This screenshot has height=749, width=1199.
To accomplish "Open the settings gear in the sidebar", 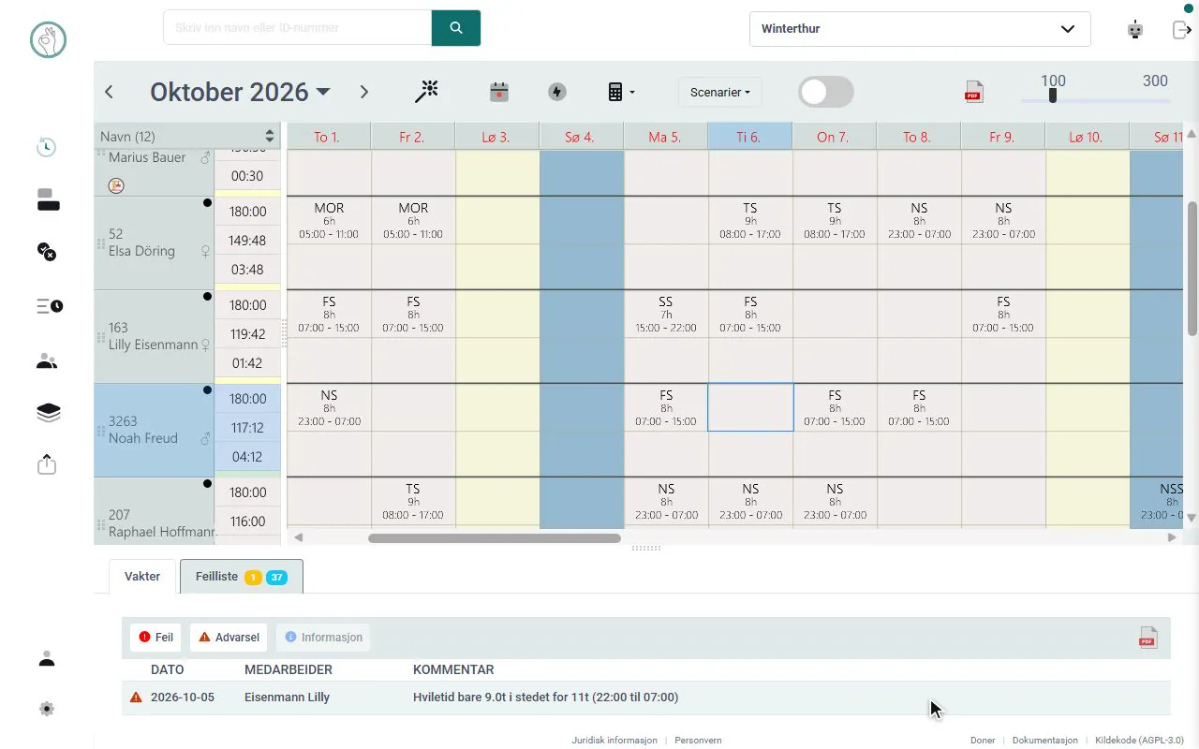I will point(47,709).
